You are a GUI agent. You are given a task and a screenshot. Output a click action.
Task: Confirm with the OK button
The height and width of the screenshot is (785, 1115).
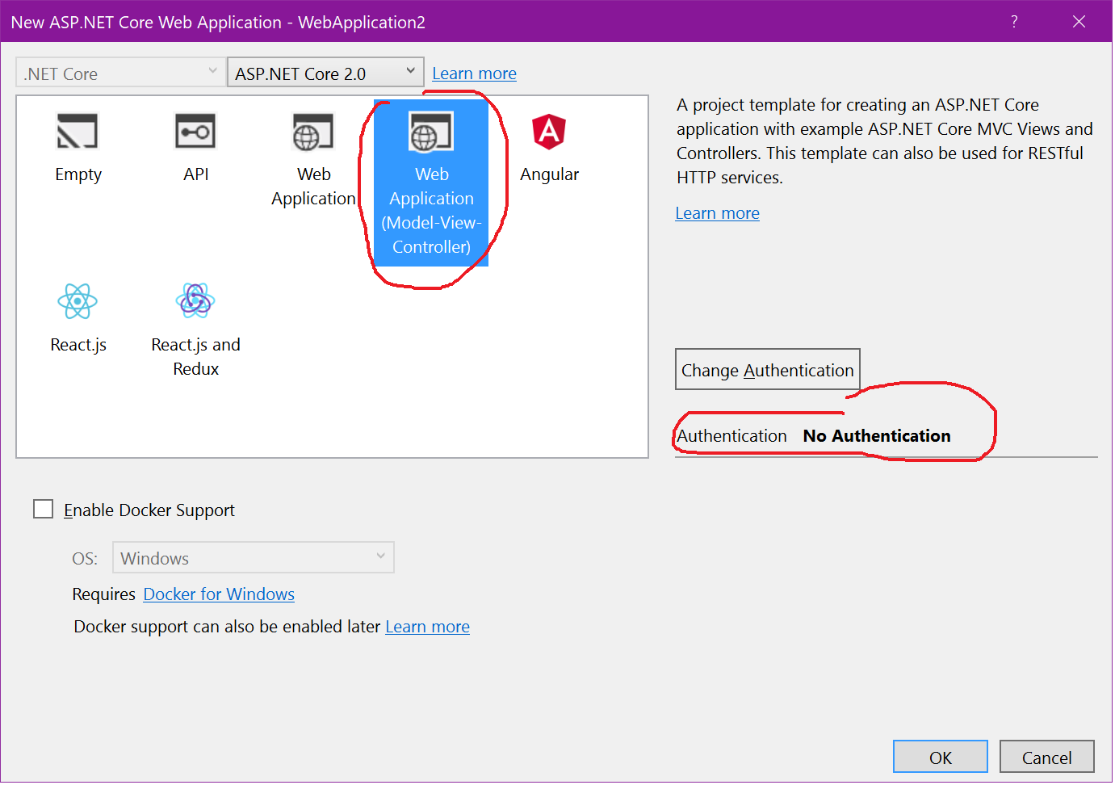[941, 757]
